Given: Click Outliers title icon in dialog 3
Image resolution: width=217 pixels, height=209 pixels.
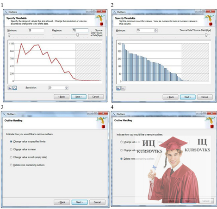Looking at the screenshot, I should pos(4,114).
